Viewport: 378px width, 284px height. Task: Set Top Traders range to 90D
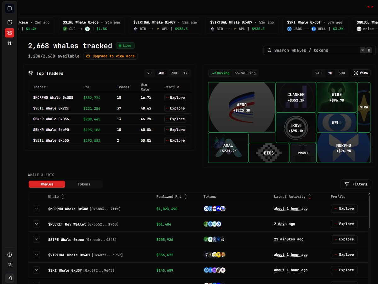pyautogui.click(x=174, y=73)
